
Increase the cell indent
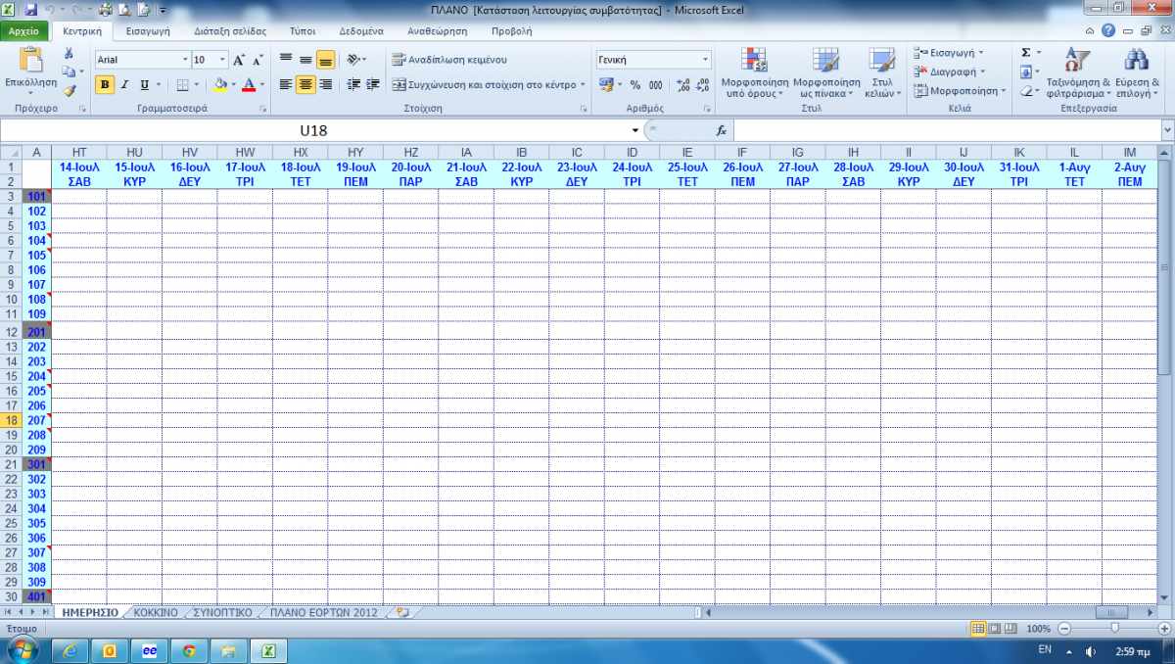point(373,84)
